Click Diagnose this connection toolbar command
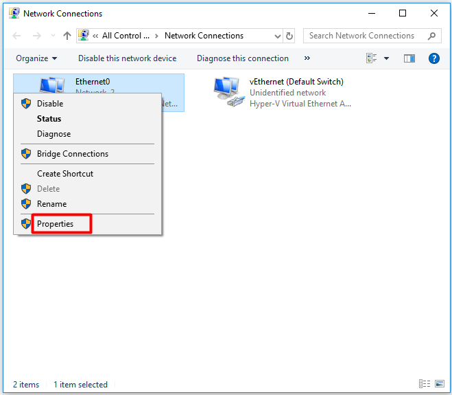The image size is (452, 395). 242,58
